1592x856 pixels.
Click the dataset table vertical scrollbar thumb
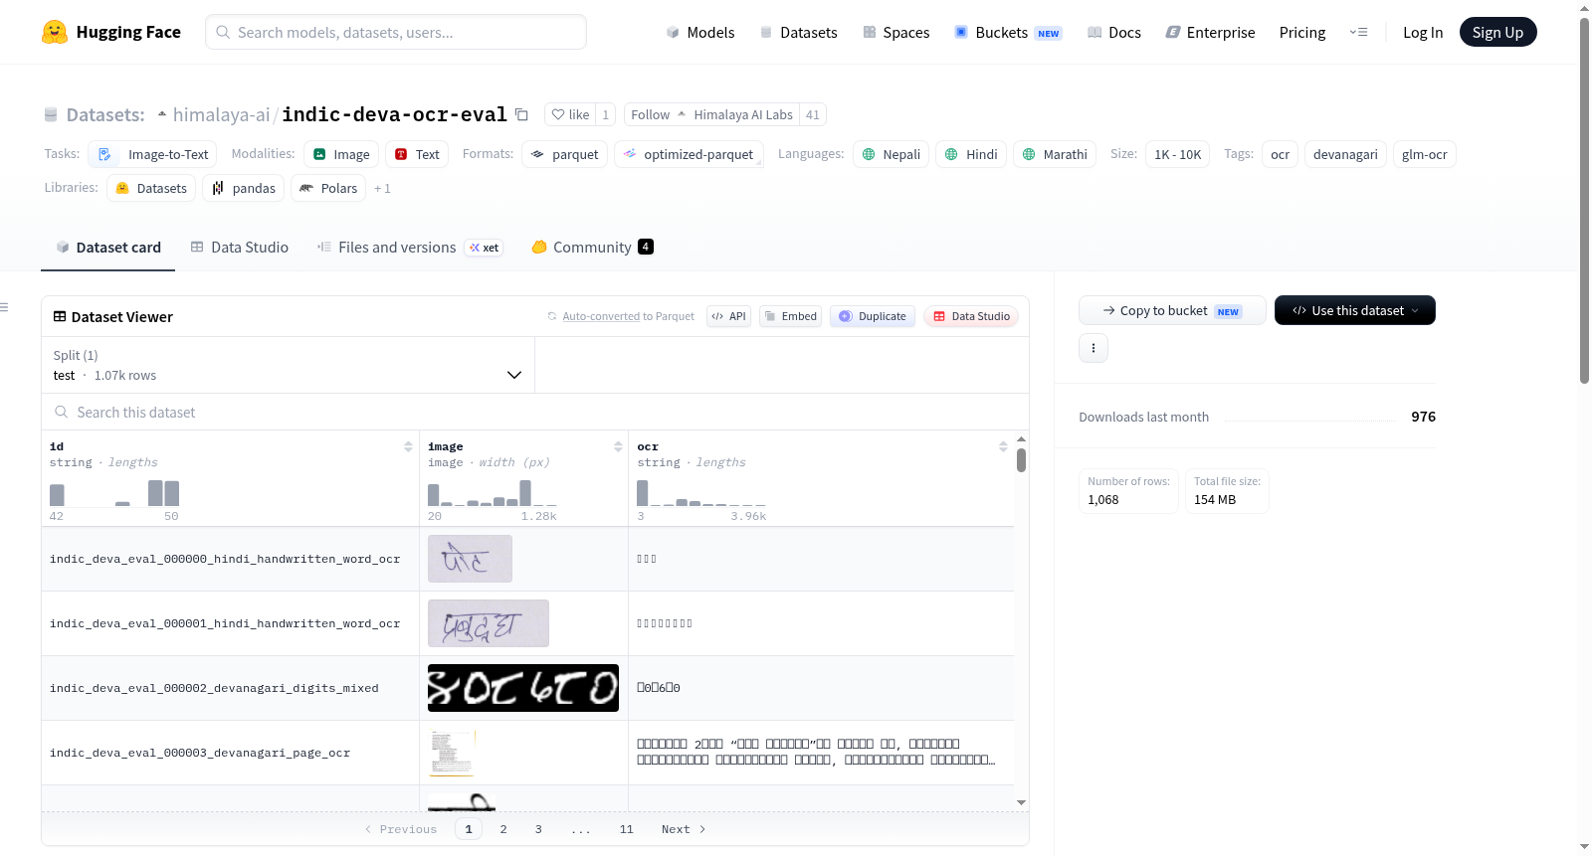[x=1021, y=460]
